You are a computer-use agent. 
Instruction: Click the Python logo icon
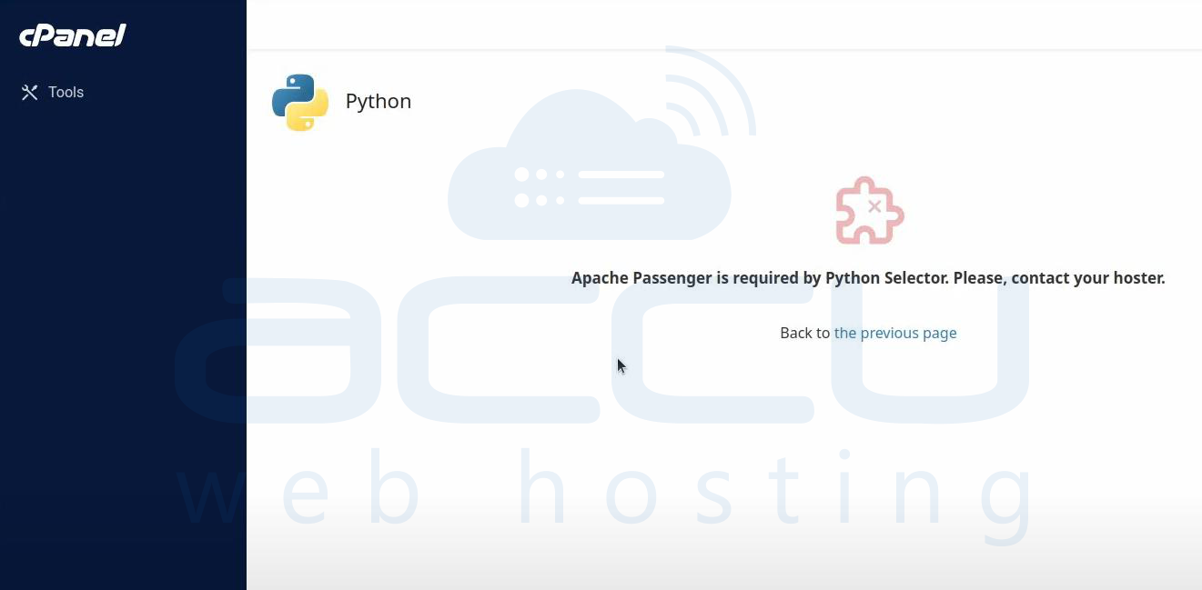[x=300, y=103]
